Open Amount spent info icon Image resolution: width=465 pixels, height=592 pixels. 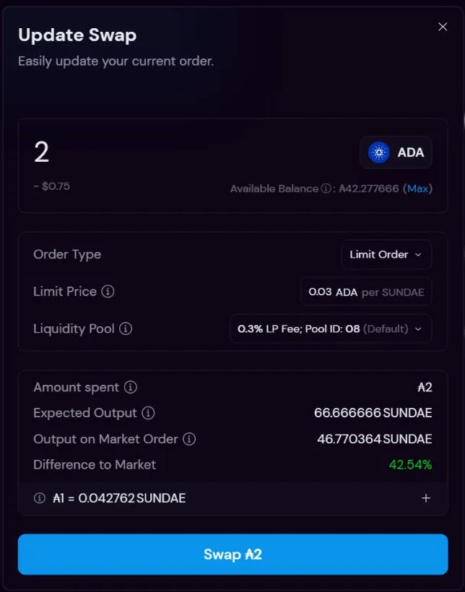coord(130,387)
